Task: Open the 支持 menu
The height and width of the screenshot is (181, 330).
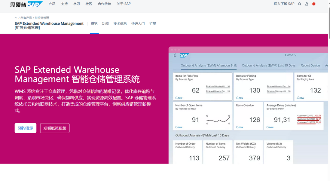Action: [x=64, y=4]
